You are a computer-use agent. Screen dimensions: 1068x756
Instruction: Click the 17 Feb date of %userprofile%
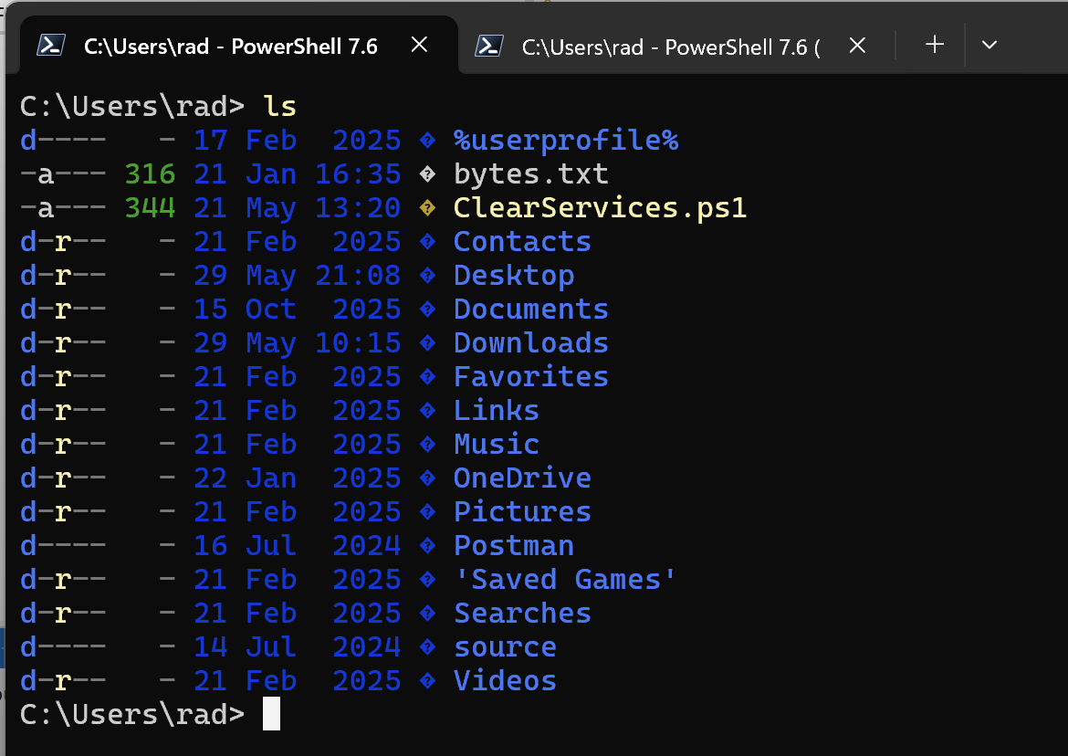[x=246, y=141]
